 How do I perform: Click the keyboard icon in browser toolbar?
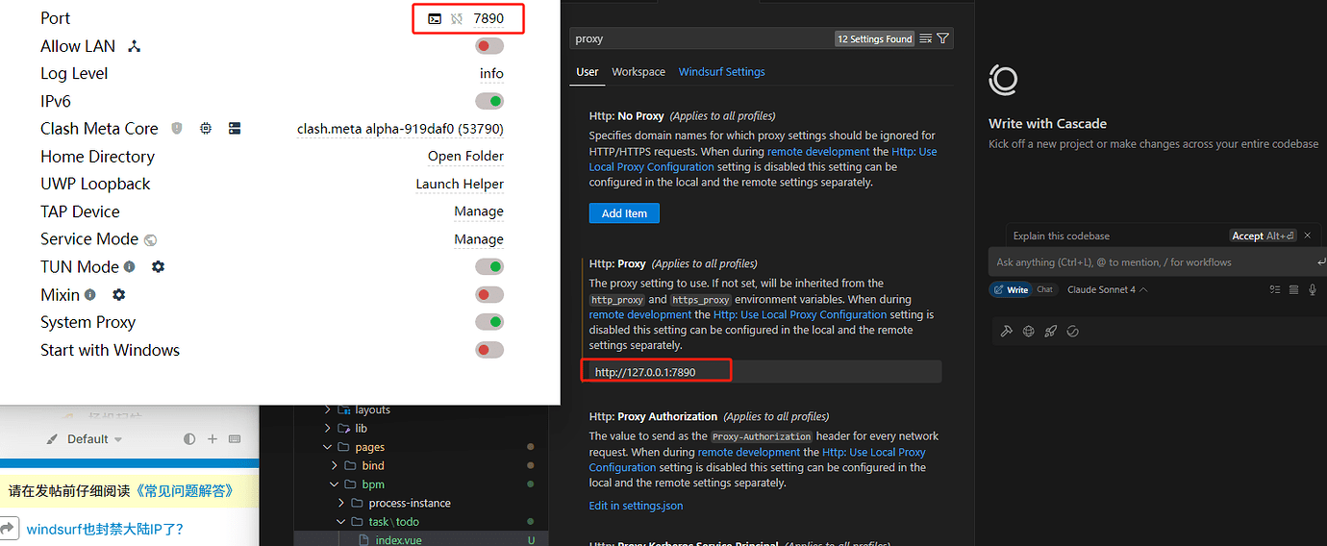[x=235, y=438]
